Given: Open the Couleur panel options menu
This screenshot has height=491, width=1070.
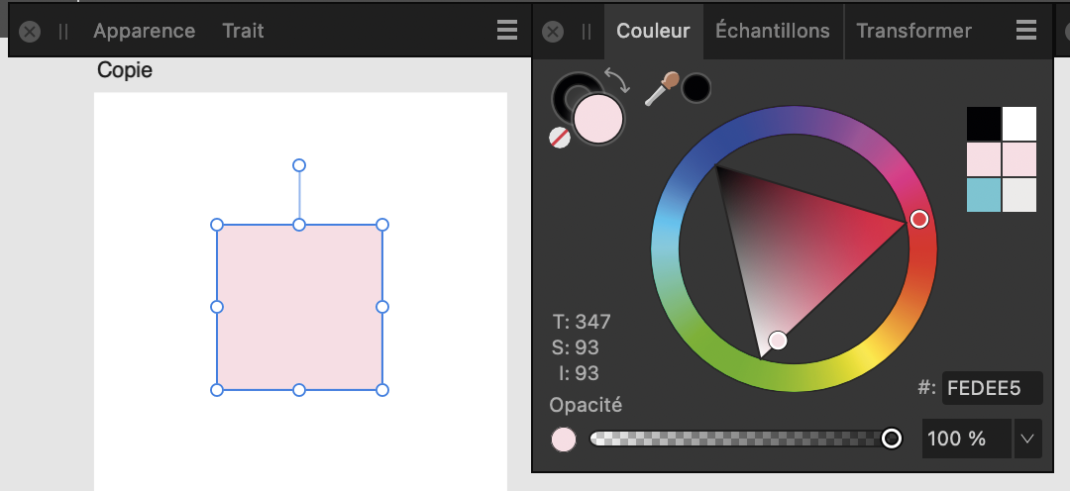Looking at the screenshot, I should pyautogui.click(x=1026, y=31).
